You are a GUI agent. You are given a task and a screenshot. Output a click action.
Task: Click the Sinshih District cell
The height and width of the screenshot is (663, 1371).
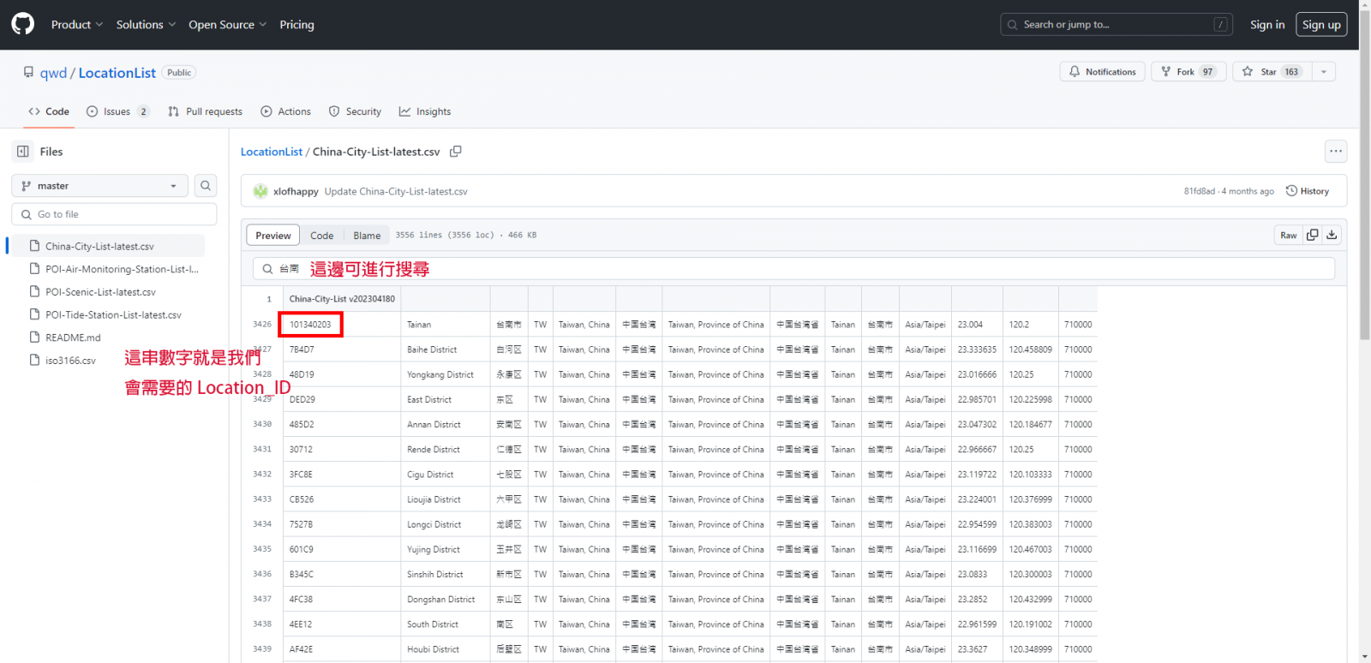point(446,574)
